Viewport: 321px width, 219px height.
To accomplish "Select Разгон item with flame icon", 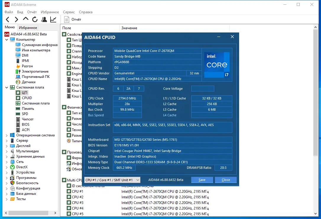I will coord(27,66).
